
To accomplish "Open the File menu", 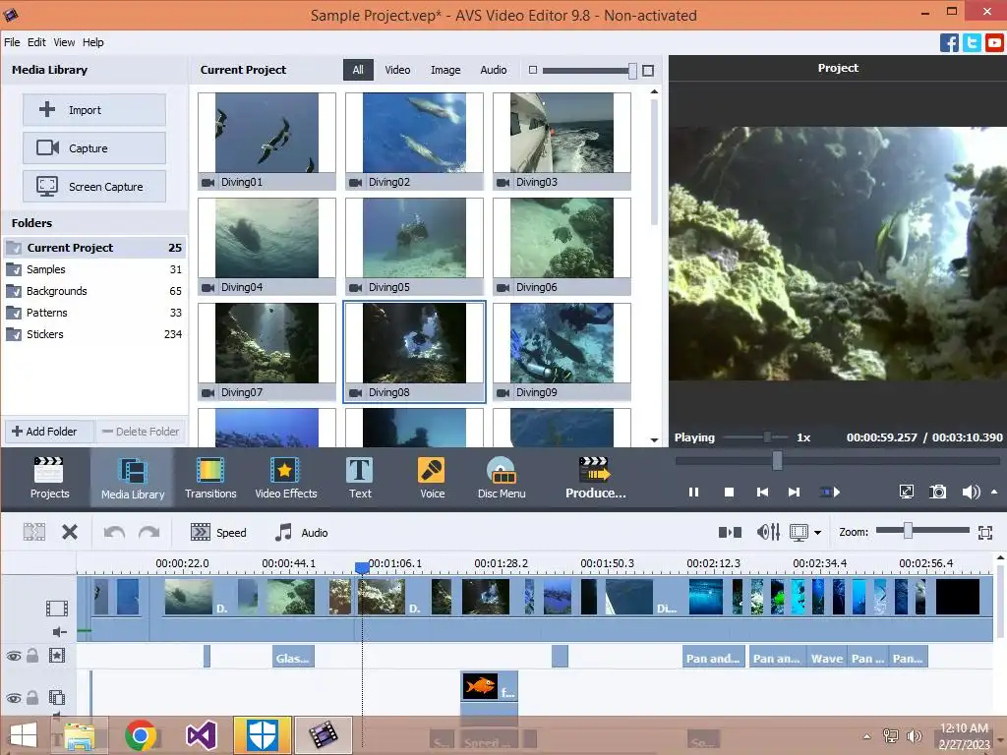I will click(x=12, y=42).
